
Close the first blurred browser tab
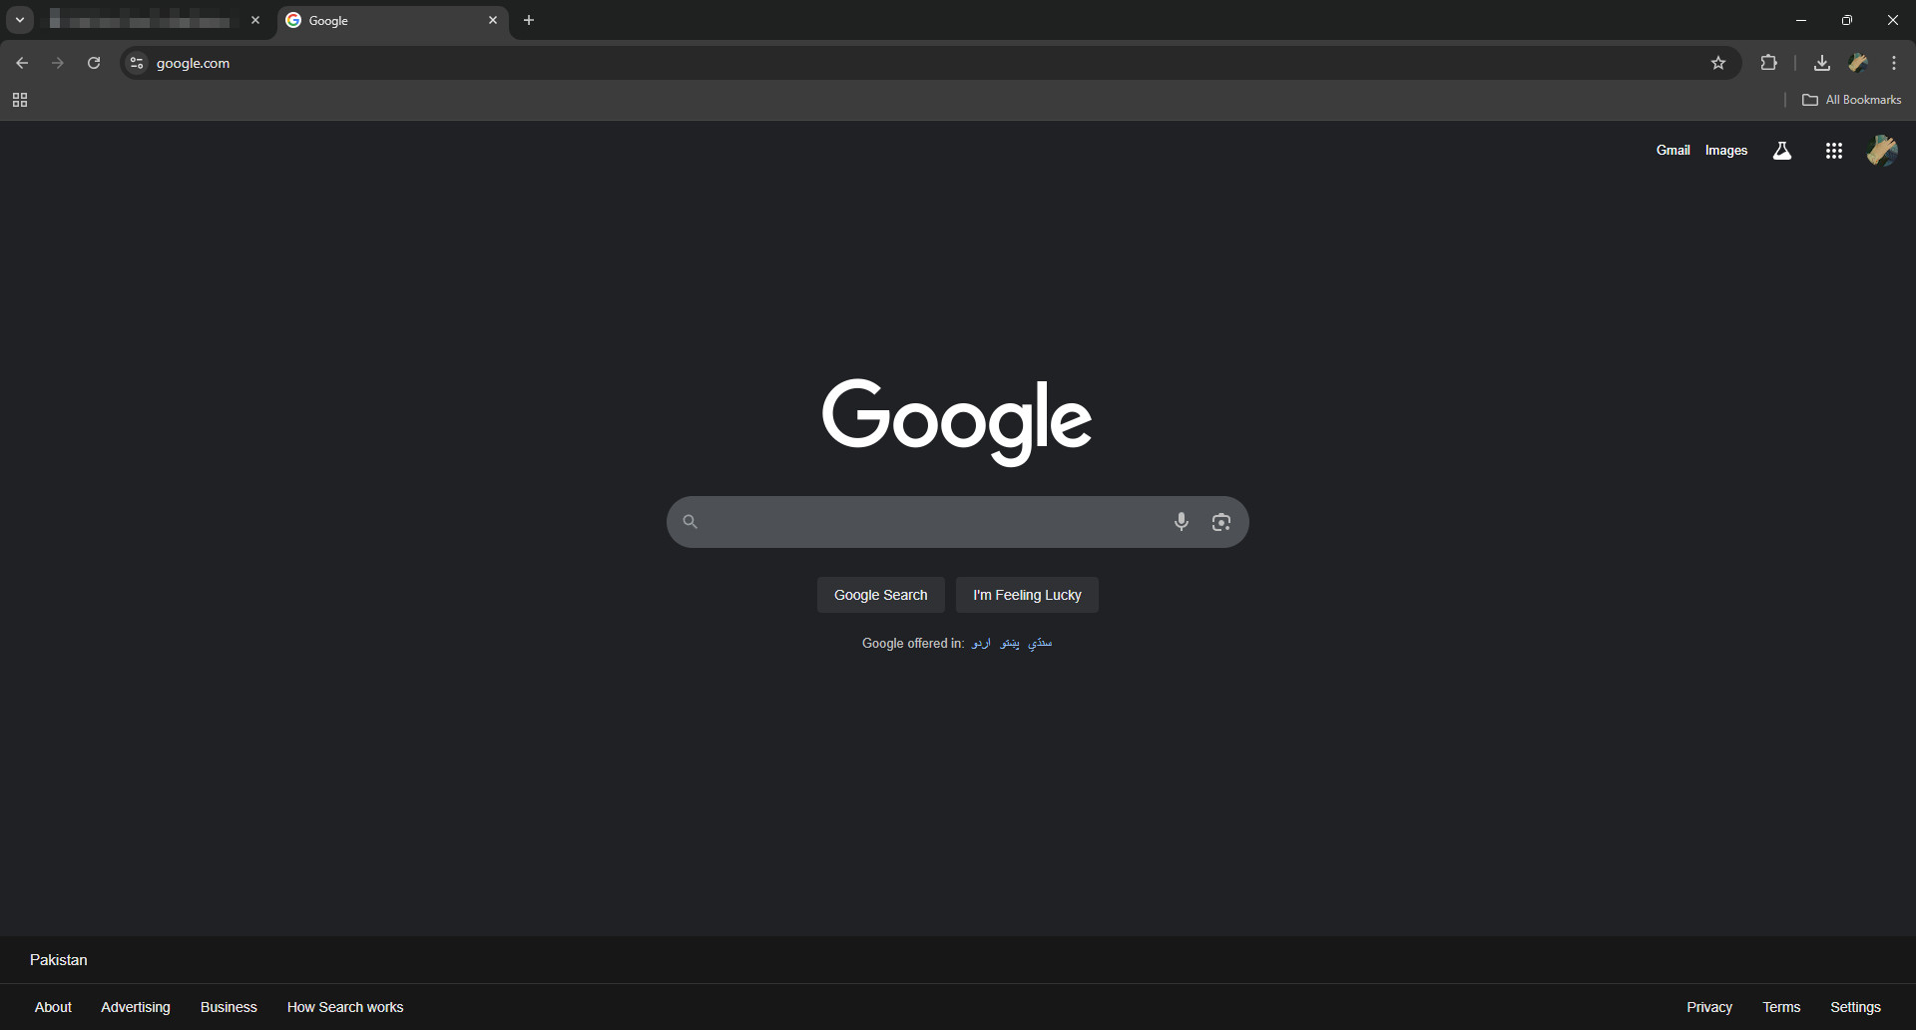255,20
